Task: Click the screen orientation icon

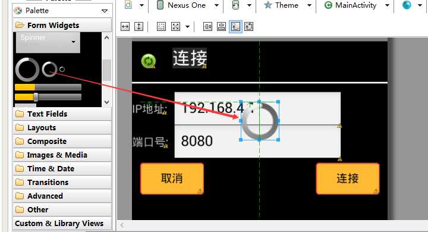Action: point(235,5)
